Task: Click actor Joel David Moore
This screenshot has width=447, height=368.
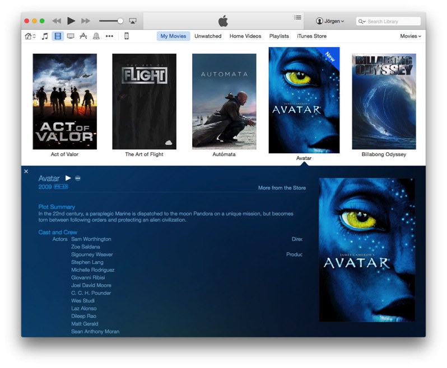Action: point(91,285)
